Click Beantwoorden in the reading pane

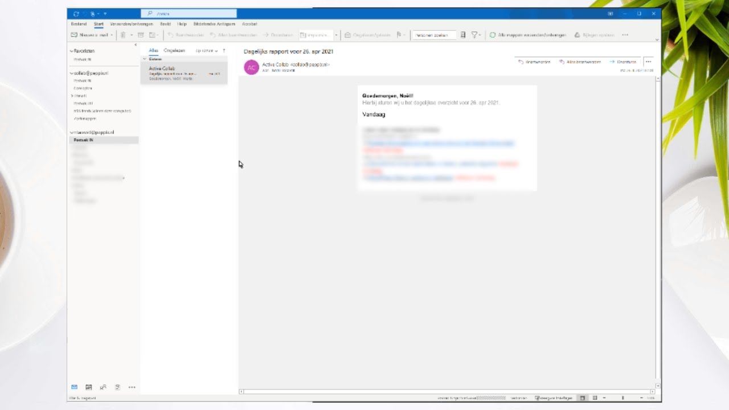click(x=534, y=61)
